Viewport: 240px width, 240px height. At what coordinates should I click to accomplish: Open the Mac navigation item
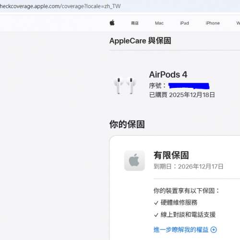(159, 23)
